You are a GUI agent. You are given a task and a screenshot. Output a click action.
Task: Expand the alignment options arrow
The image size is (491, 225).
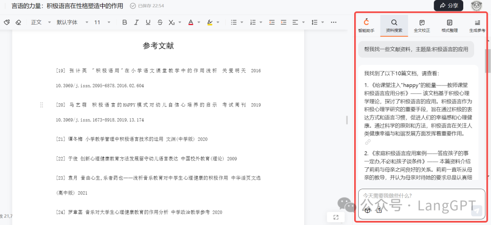click(303, 22)
